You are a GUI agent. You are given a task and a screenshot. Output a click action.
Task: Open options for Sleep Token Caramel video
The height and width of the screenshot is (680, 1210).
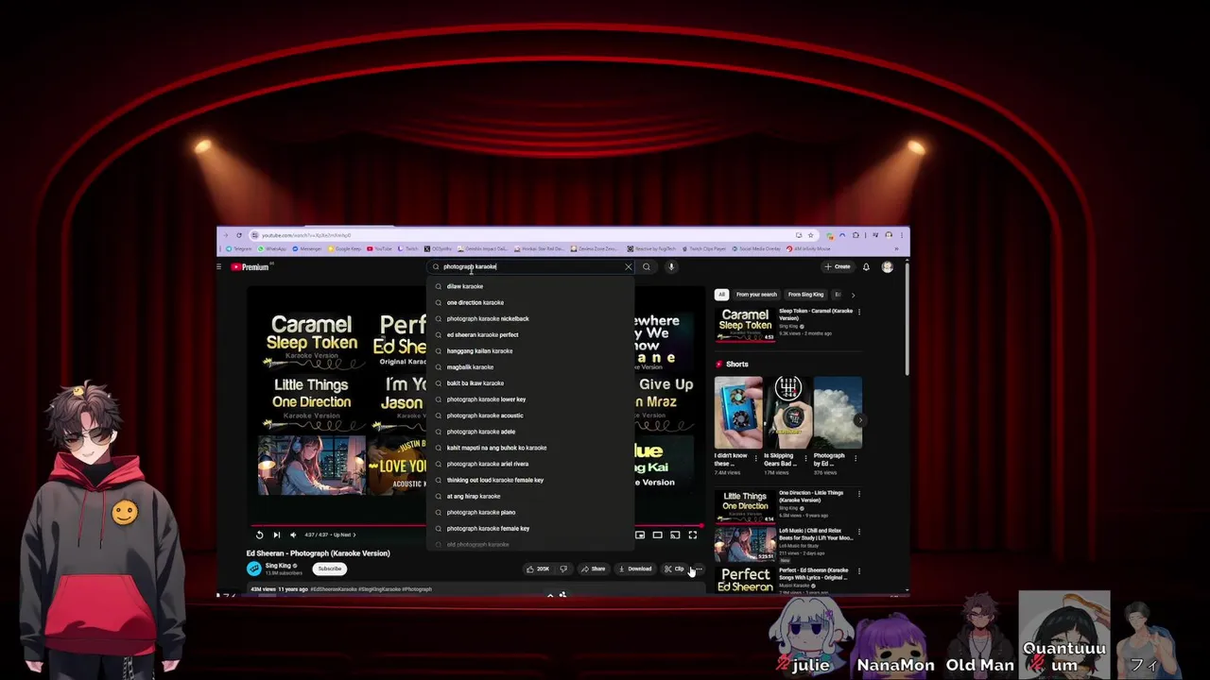(858, 312)
